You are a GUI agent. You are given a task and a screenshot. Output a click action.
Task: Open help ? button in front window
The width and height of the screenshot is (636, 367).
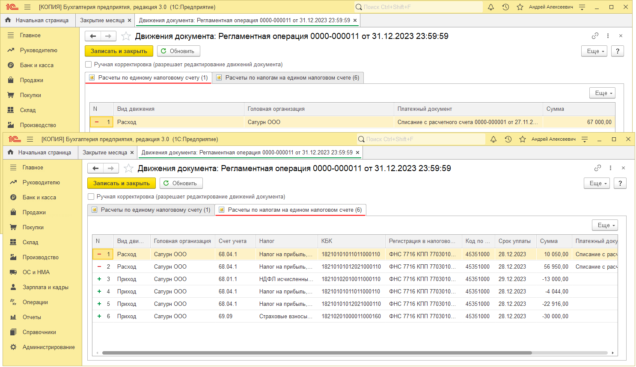(x=620, y=183)
